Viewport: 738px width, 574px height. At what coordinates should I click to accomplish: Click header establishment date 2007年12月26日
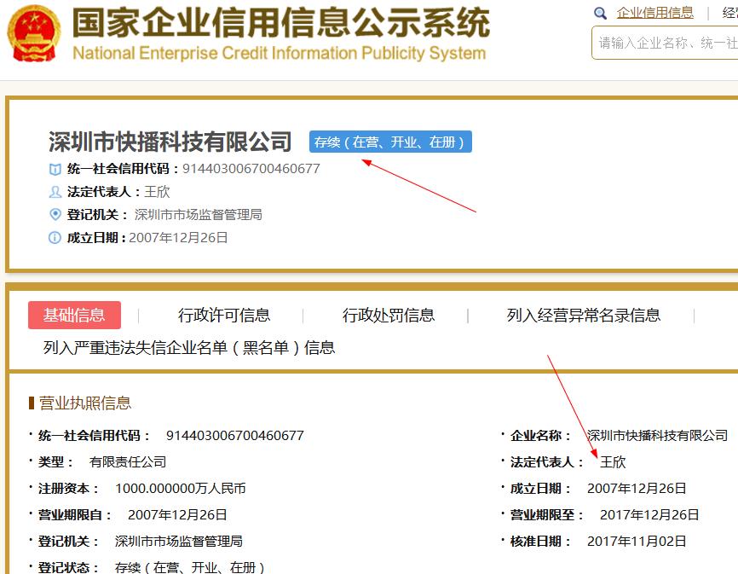click(178, 237)
